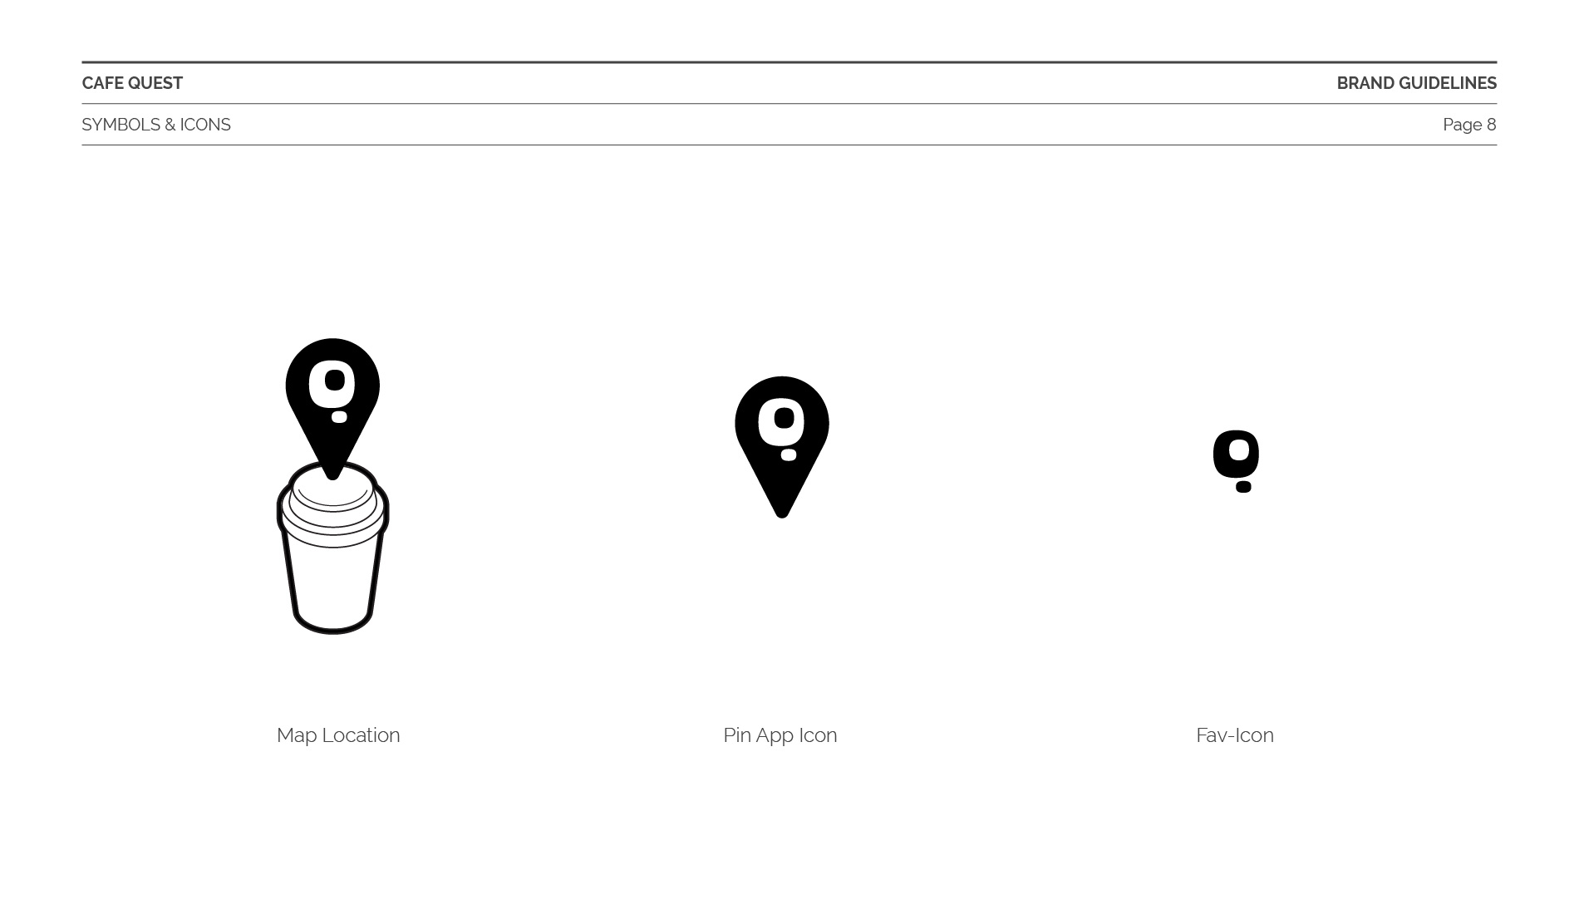Screen dimensions: 1579x914
Task: Click the Pin App Icon caption
Action: pyautogui.click(x=780, y=735)
